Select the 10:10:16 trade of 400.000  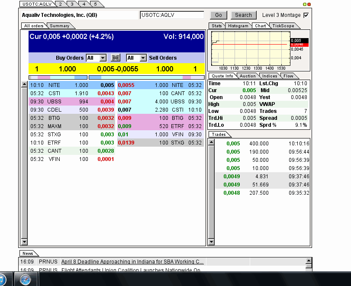click(262, 144)
